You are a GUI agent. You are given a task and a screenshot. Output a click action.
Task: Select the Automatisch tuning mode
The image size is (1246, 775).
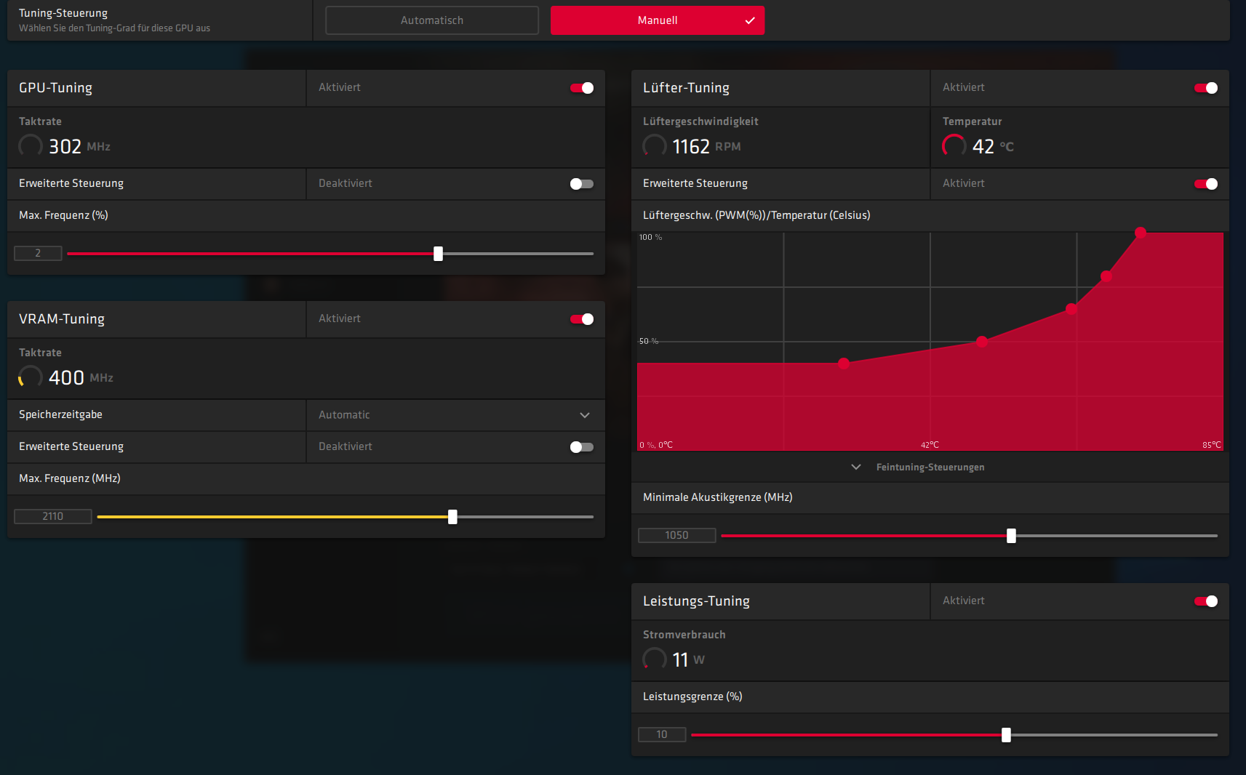pos(432,20)
